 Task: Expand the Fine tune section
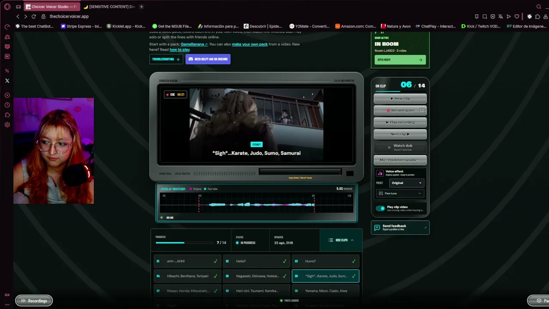400,194
